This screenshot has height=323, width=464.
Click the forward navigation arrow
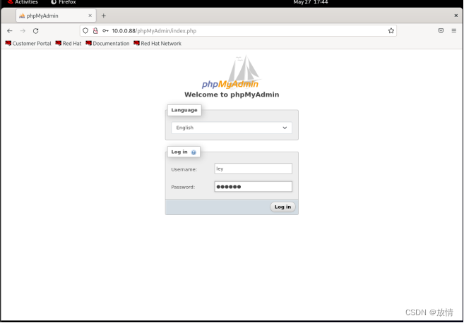23,31
